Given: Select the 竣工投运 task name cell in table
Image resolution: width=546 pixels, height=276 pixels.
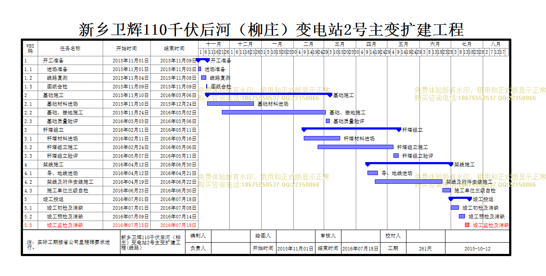Looking at the screenshot, I should [x=70, y=199].
